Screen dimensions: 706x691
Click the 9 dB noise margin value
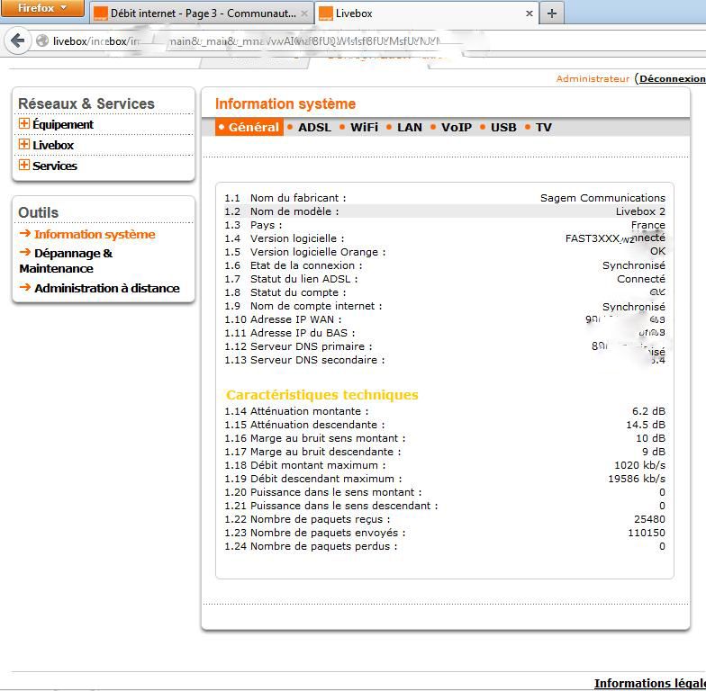point(654,452)
